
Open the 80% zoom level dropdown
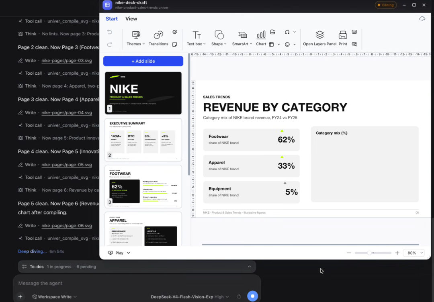(414, 253)
